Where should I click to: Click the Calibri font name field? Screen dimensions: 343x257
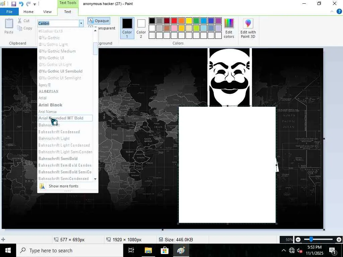point(58,23)
